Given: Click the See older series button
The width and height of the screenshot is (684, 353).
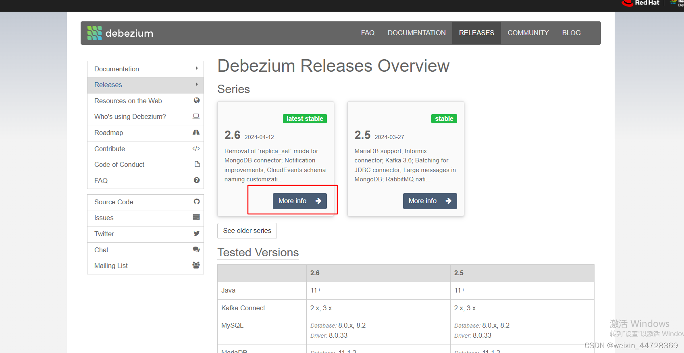Looking at the screenshot, I should tap(247, 230).
